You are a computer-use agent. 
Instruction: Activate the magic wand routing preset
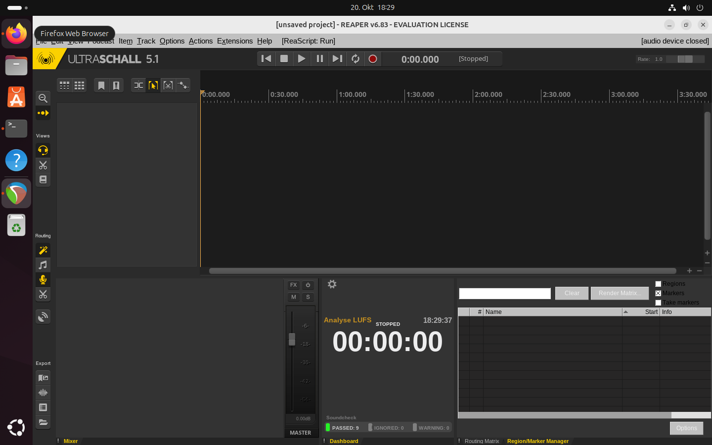pos(43,250)
